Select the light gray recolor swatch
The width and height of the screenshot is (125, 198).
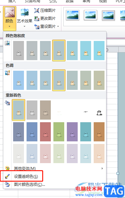click(x=19, y=154)
